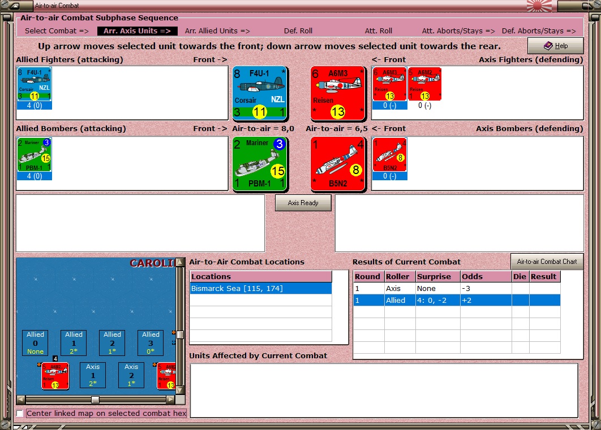Click the Allied 0 None map marker
Image resolution: width=601 pixels, height=430 pixels.
coord(35,343)
